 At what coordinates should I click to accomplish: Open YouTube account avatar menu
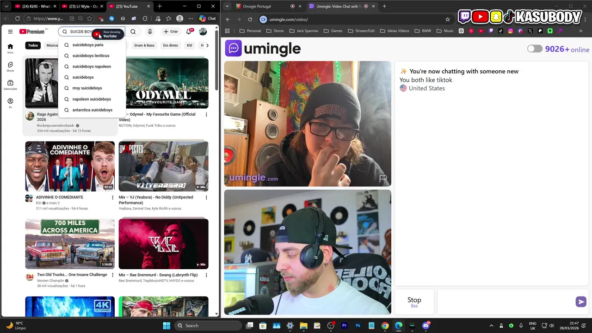[203, 31]
